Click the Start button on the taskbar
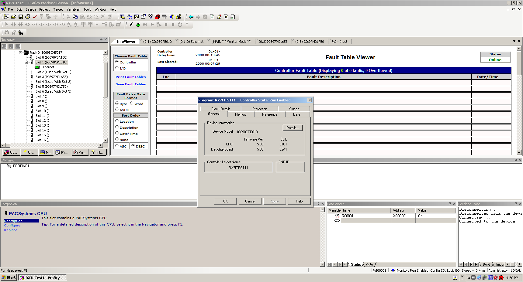Viewport: 523px width, 282px height. (x=9, y=277)
